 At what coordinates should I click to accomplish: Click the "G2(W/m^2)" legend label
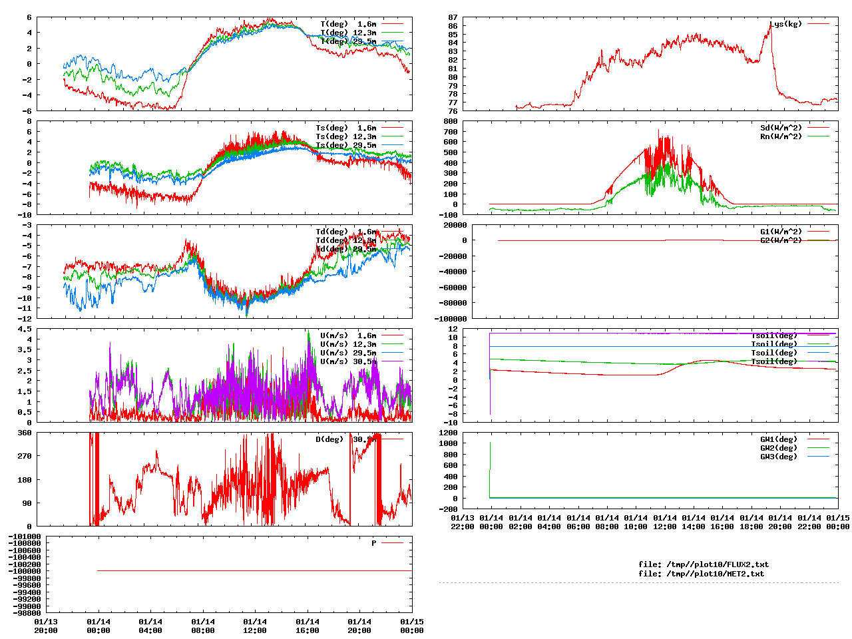pos(781,240)
